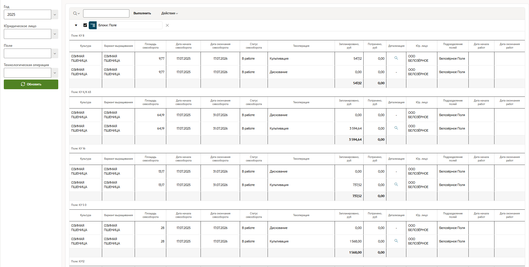Open the Действия menu
529x267 pixels.
tap(170, 13)
